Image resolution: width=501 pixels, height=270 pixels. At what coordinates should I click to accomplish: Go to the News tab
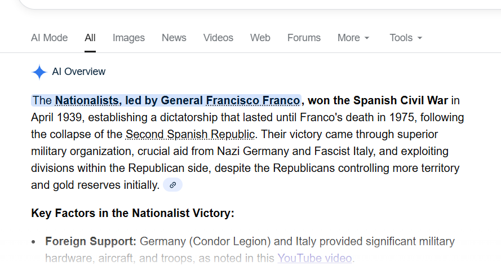pos(174,38)
